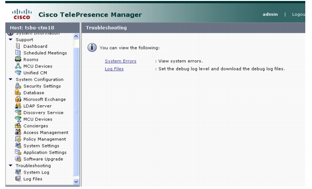Collapse the Support tree section
312x189 pixels.
[11, 39]
